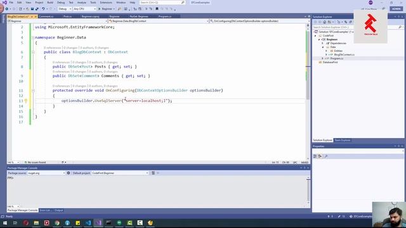Switch to the Comment.cs editor tab
This screenshot has height=228, width=406.
click(46, 16)
